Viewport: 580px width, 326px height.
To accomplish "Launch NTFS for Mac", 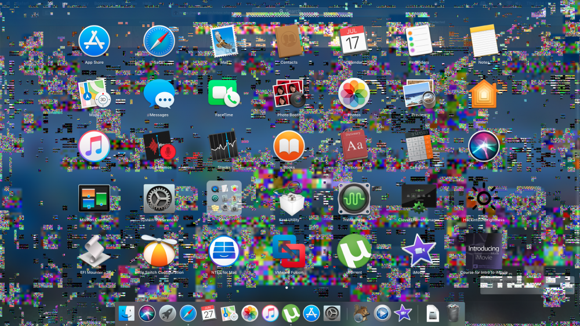I will (x=224, y=251).
